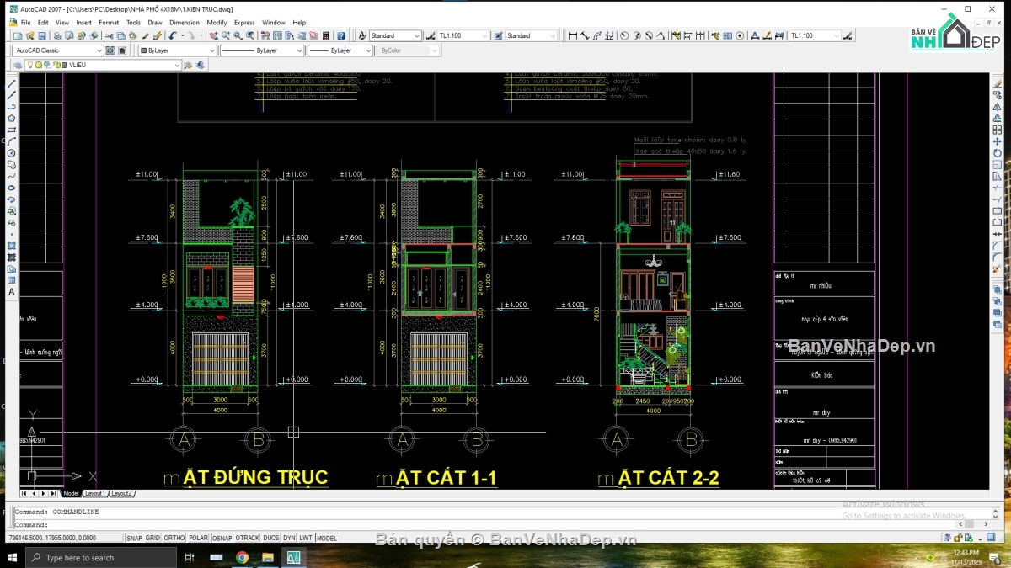1011x568 pixels.
Task: Select the Angular dimension tool
Action: point(661,35)
